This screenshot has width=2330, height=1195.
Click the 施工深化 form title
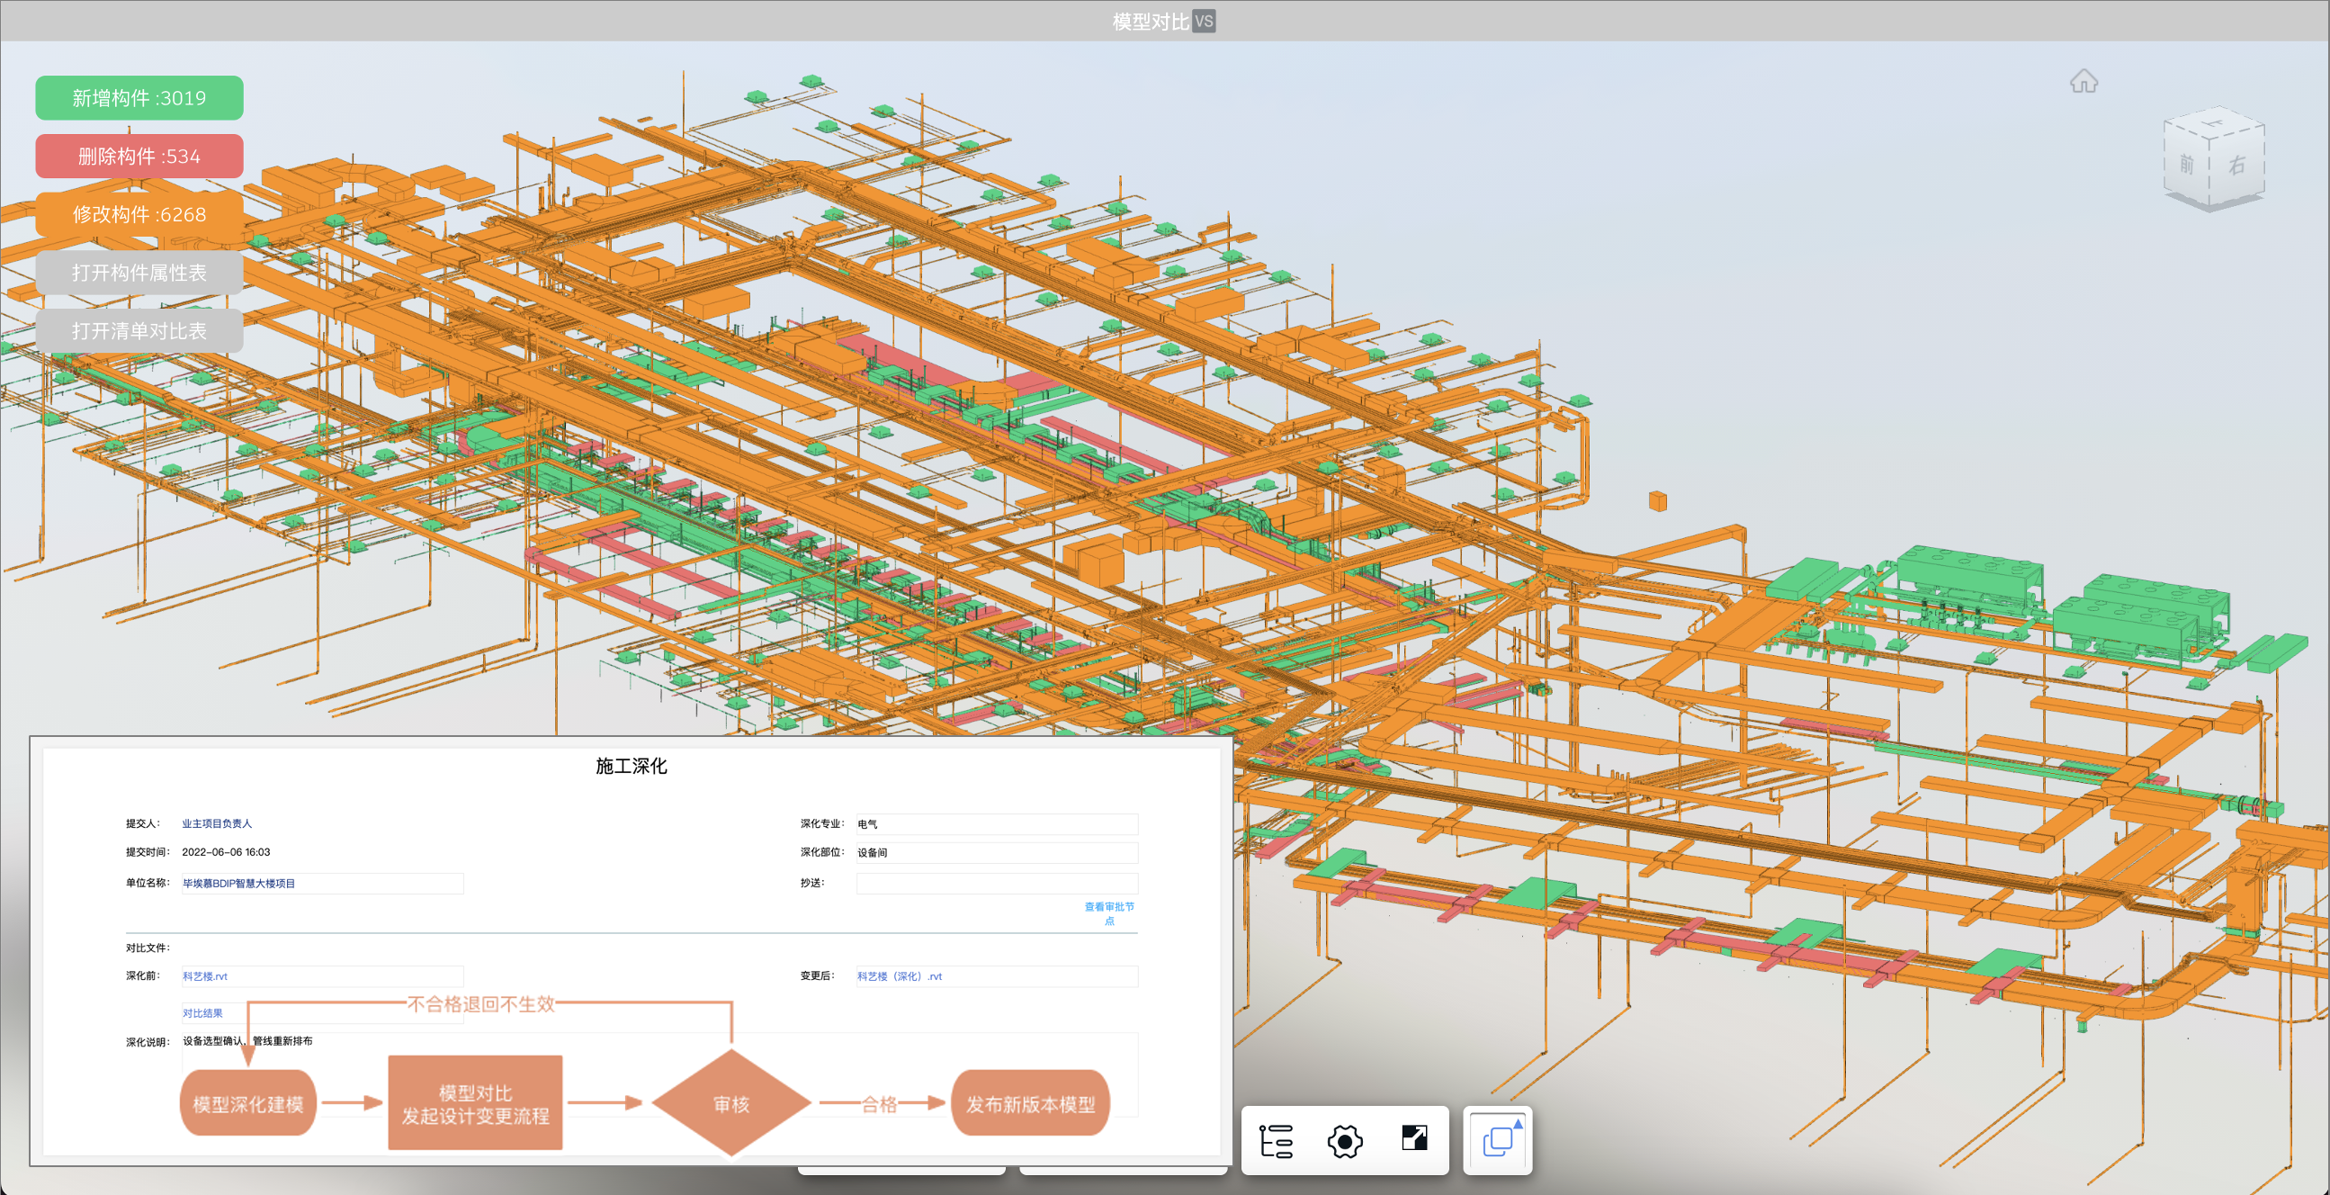[632, 766]
